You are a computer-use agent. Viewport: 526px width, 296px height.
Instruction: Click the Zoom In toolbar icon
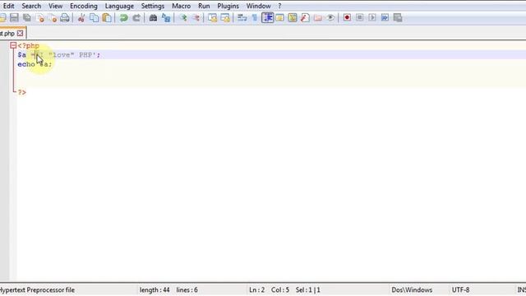coord(182,17)
